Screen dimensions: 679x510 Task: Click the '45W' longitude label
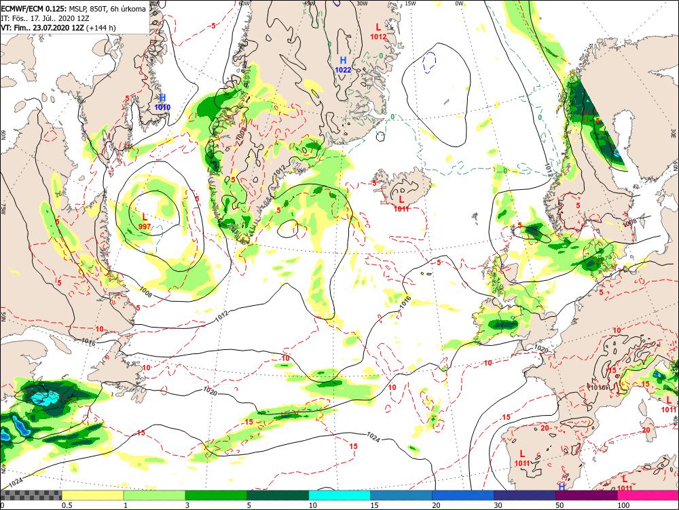click(x=309, y=3)
